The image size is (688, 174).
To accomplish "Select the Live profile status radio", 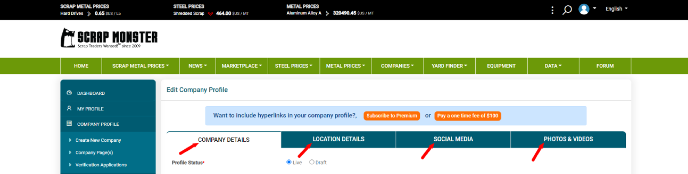I will tap(289, 162).
